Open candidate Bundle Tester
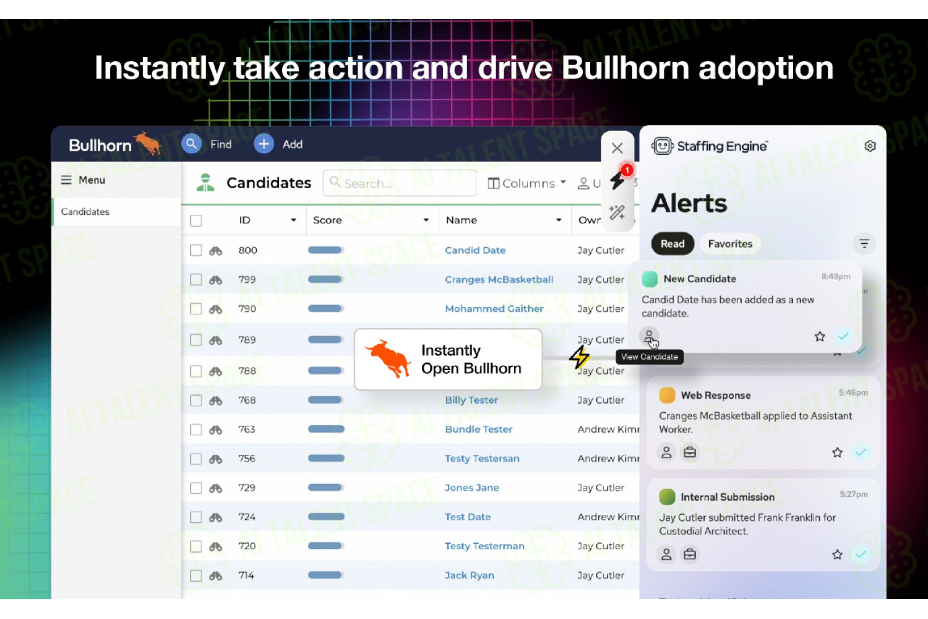The width and height of the screenshot is (928, 619). [478, 430]
